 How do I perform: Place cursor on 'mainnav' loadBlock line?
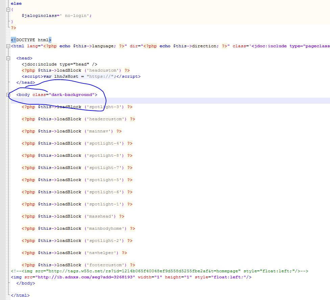click(x=72, y=131)
